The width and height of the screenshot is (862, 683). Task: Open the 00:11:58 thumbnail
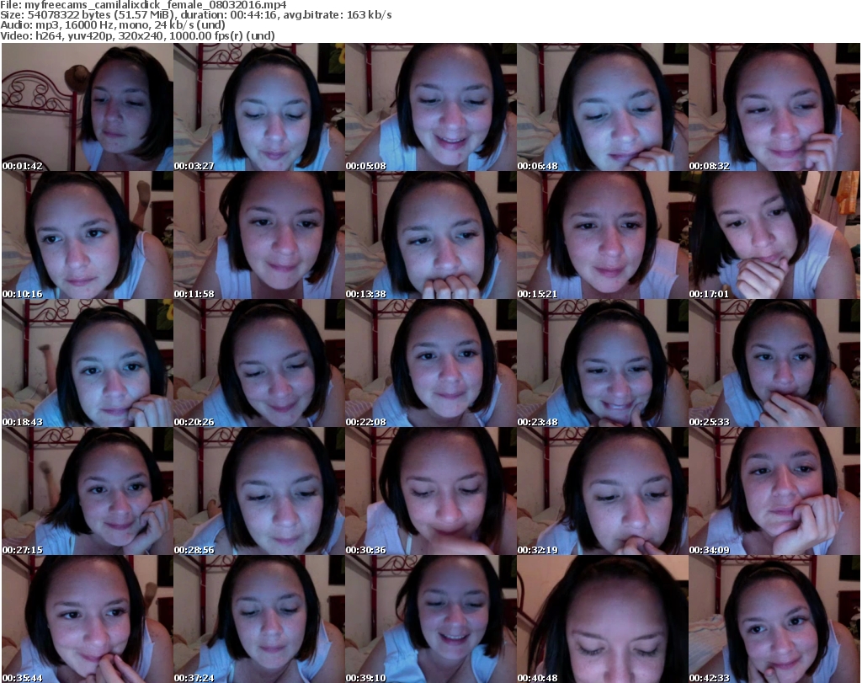click(259, 235)
